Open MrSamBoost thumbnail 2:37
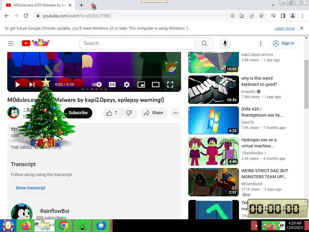The image size is (309, 232). click(x=213, y=182)
